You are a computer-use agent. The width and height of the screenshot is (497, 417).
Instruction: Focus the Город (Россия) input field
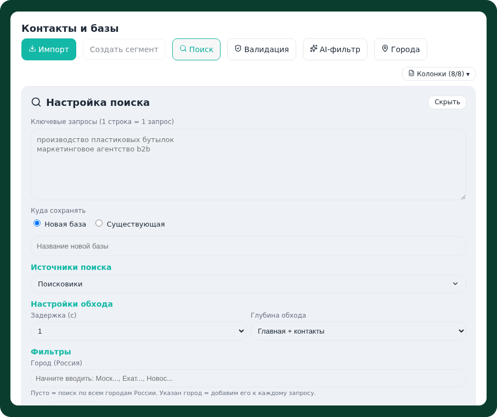point(248,378)
